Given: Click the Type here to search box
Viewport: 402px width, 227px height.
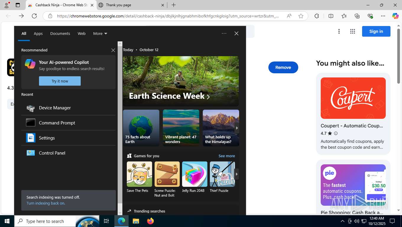Looking at the screenshot, I should click(45, 221).
